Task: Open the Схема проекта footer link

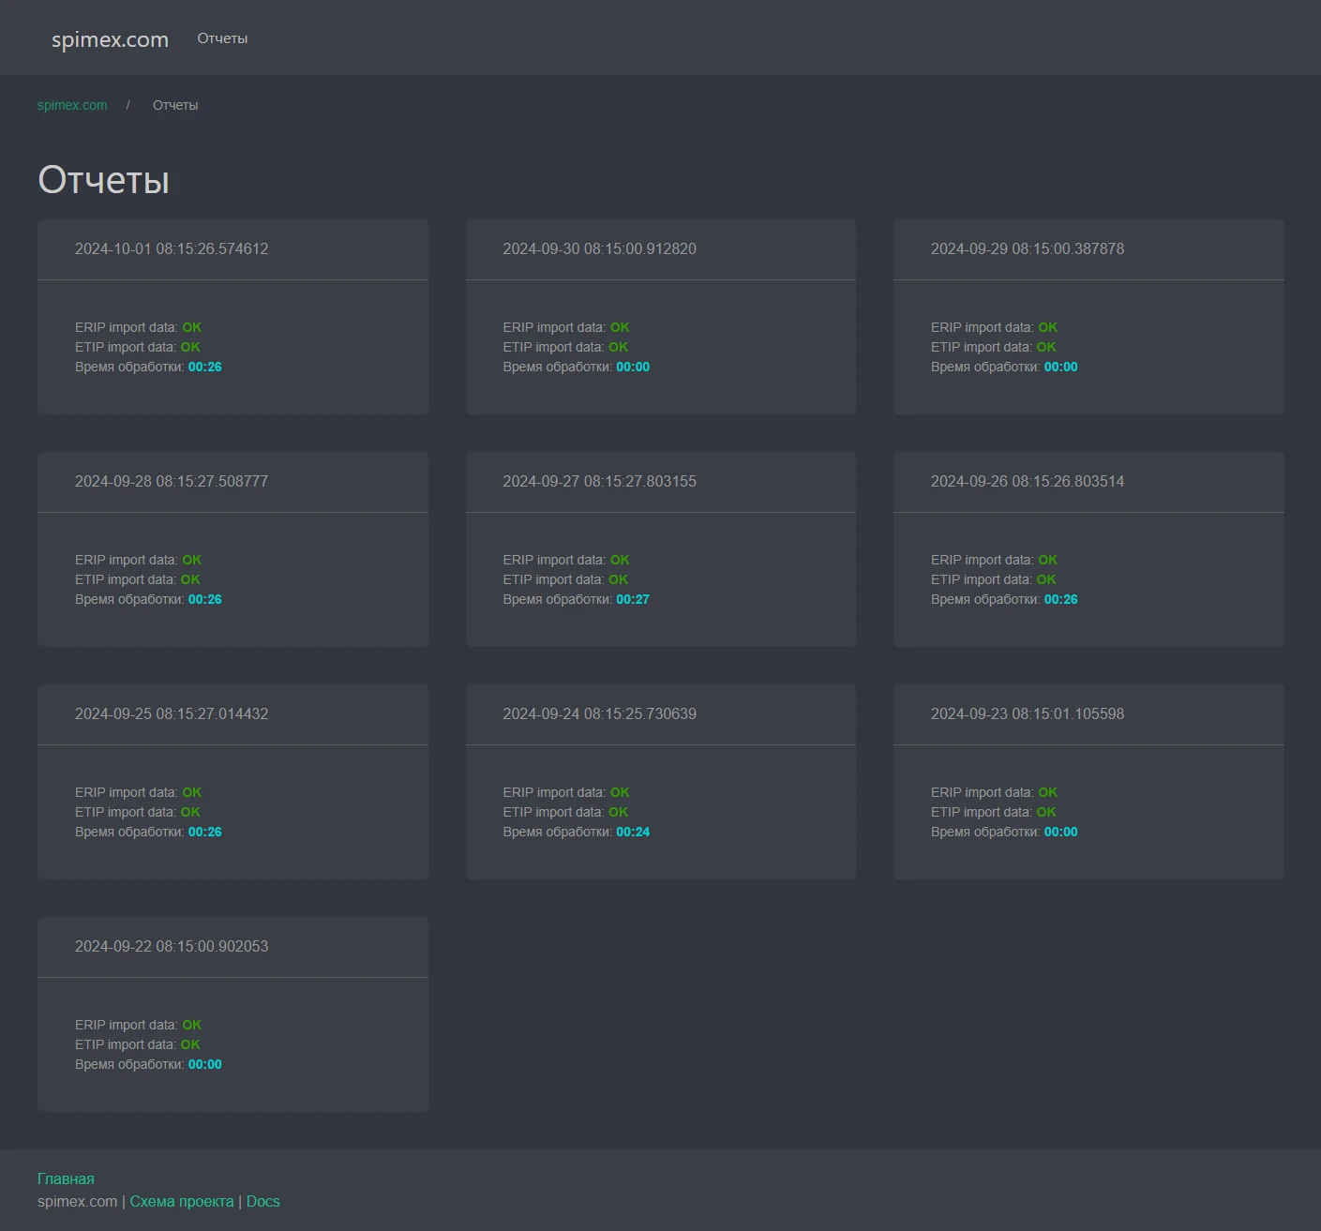Action: (x=182, y=1201)
